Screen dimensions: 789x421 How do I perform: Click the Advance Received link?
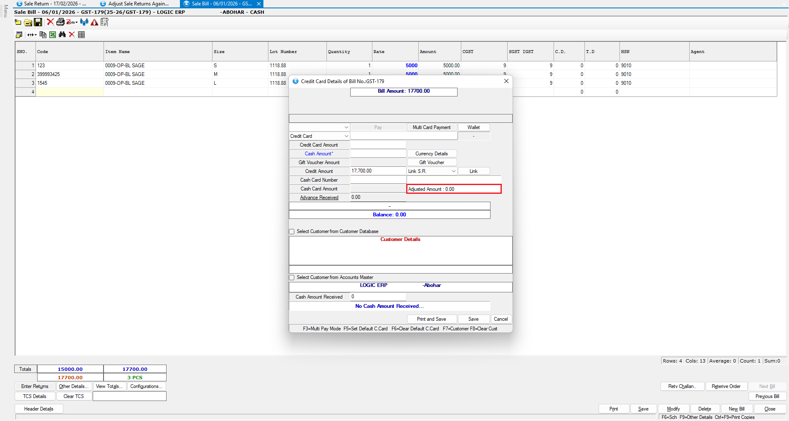[x=319, y=198]
